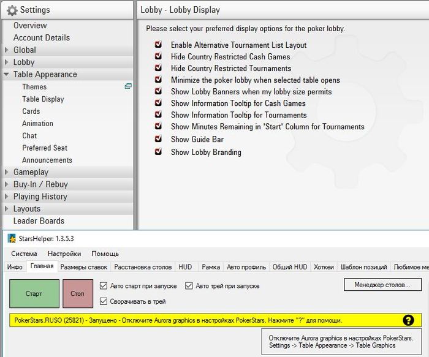The width and height of the screenshot is (429, 357).
Task: Collapse the Table Appearance section
Action: coord(7,74)
